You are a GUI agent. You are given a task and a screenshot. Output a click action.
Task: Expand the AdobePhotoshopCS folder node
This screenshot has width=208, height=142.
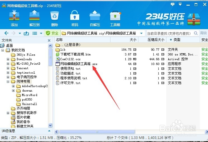click(13, 86)
